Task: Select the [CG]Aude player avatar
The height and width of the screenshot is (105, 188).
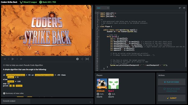Action: coord(102,84)
